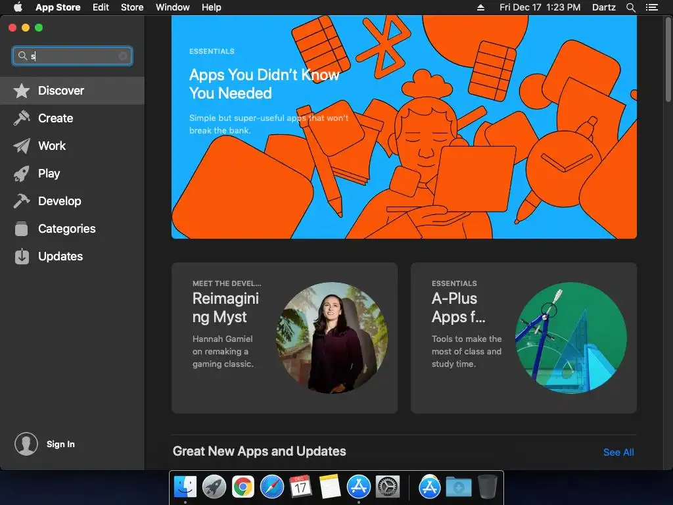
Task: Click the Hannah Gamiel portrait thumbnail
Action: tap(331, 337)
